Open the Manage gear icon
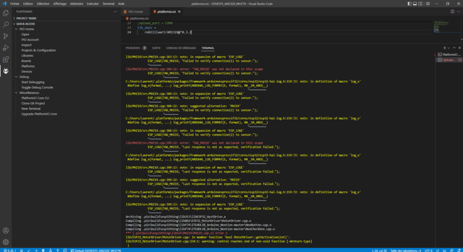Screen dimensions: 463x252 click(x=6, y=242)
